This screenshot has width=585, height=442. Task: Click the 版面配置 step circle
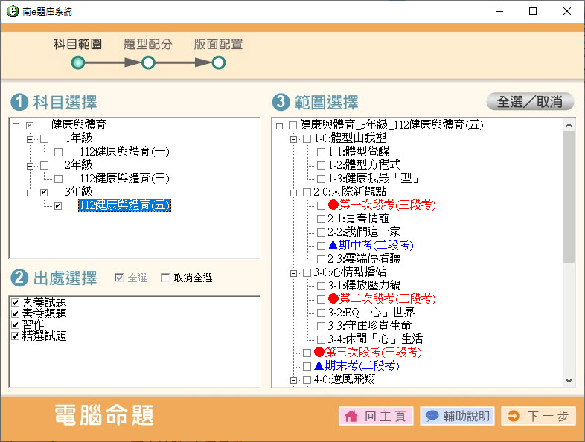click(x=218, y=63)
